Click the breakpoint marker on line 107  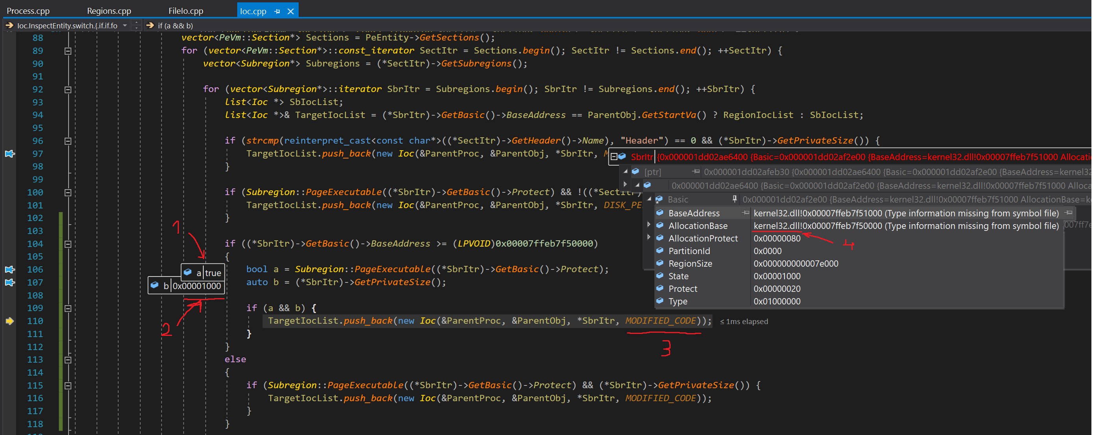point(9,282)
